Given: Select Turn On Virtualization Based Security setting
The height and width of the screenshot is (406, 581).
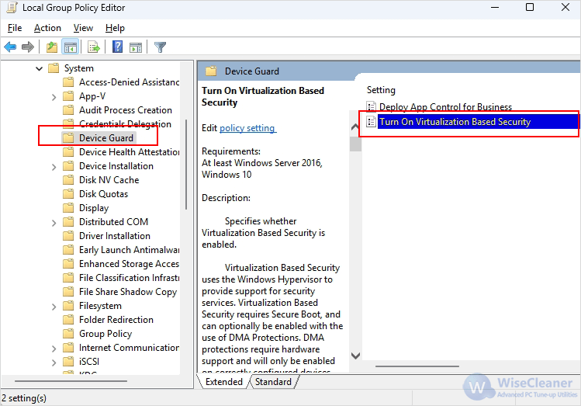Looking at the screenshot, I should tap(455, 122).
